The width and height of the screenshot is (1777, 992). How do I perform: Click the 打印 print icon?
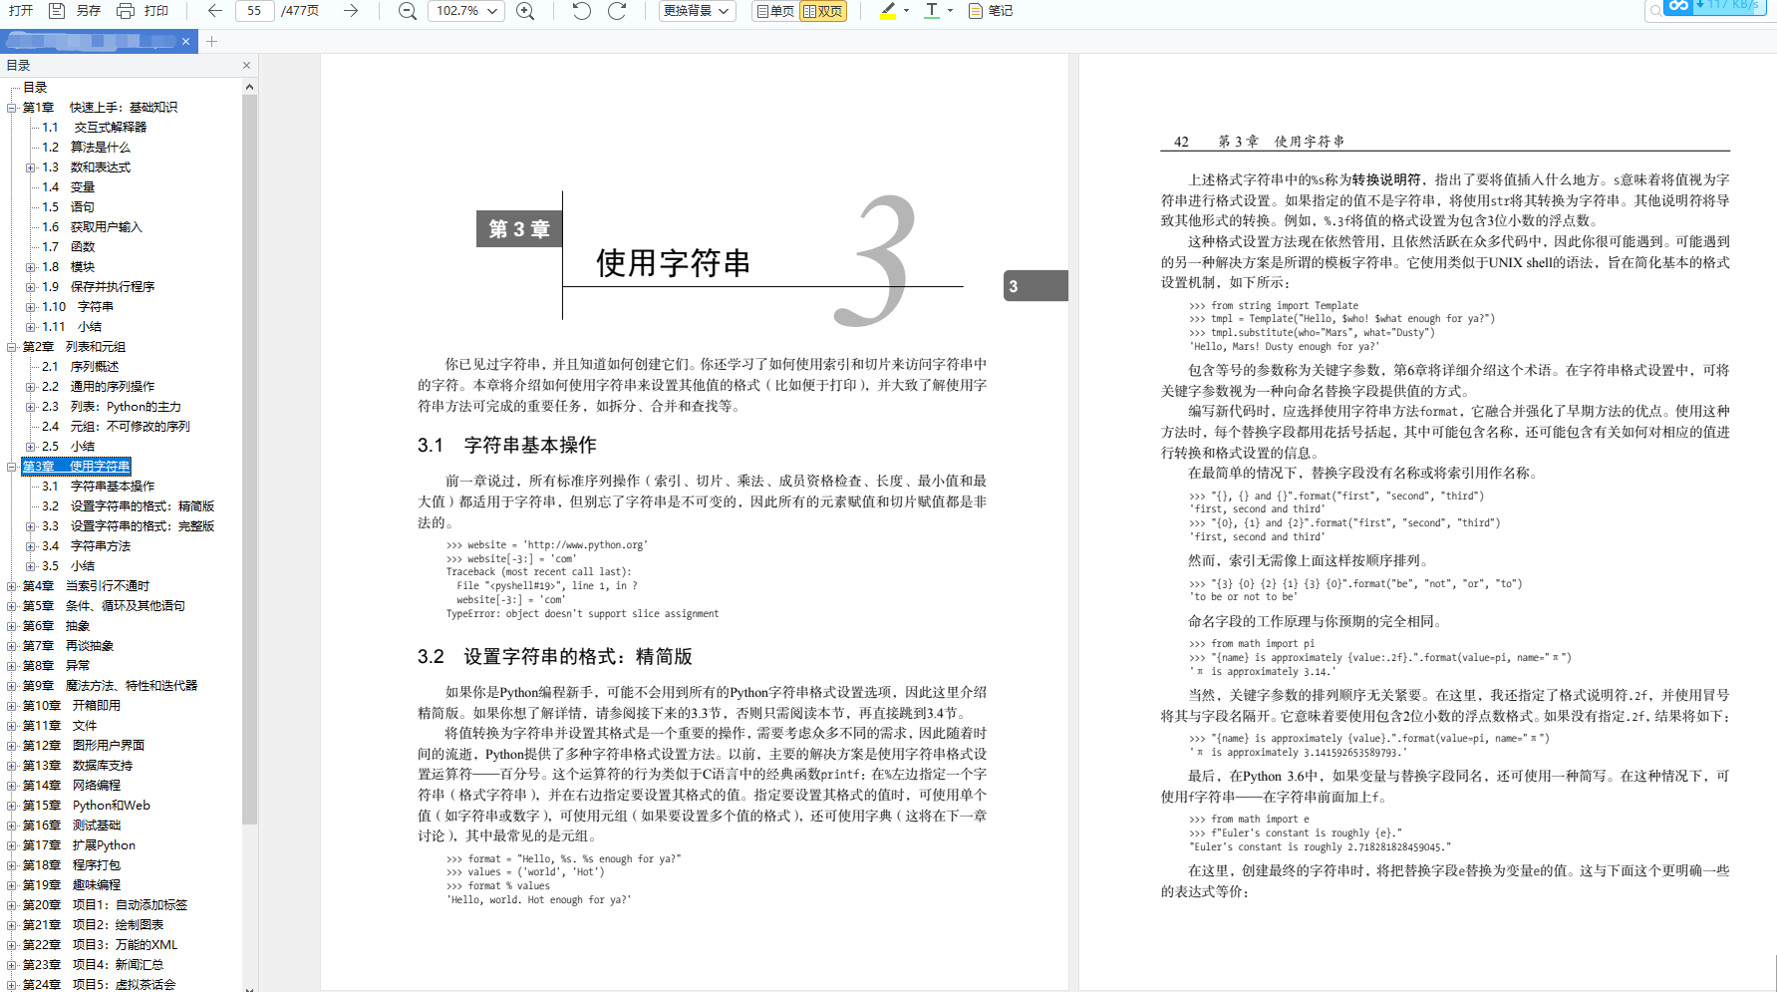tap(126, 11)
